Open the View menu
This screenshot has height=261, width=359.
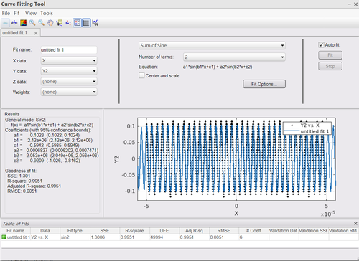point(31,14)
